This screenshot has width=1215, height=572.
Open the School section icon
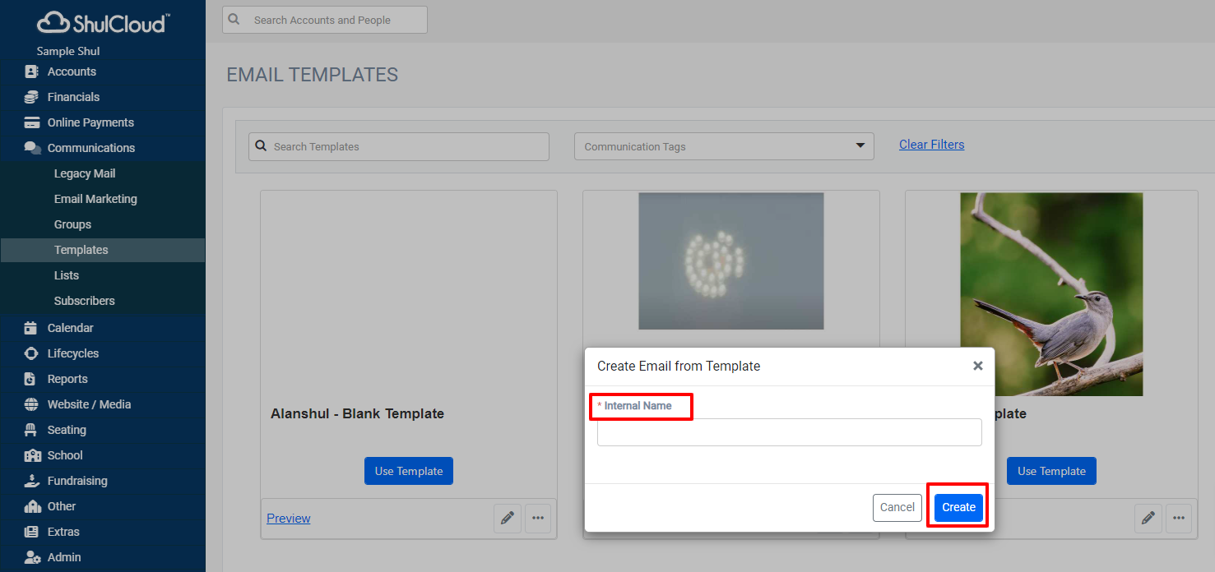click(30, 454)
